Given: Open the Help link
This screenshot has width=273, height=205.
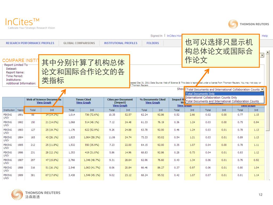Looking at the screenshot, I should click(265, 36).
